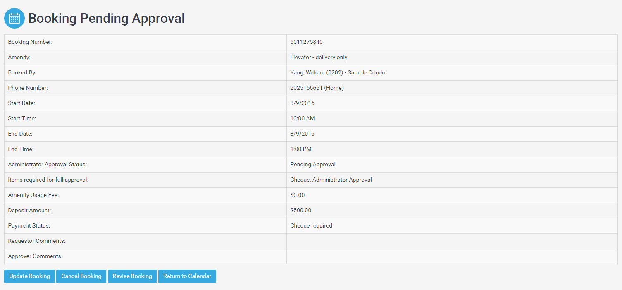
Task: Select the $500.00 deposit amount
Action: 300,211
